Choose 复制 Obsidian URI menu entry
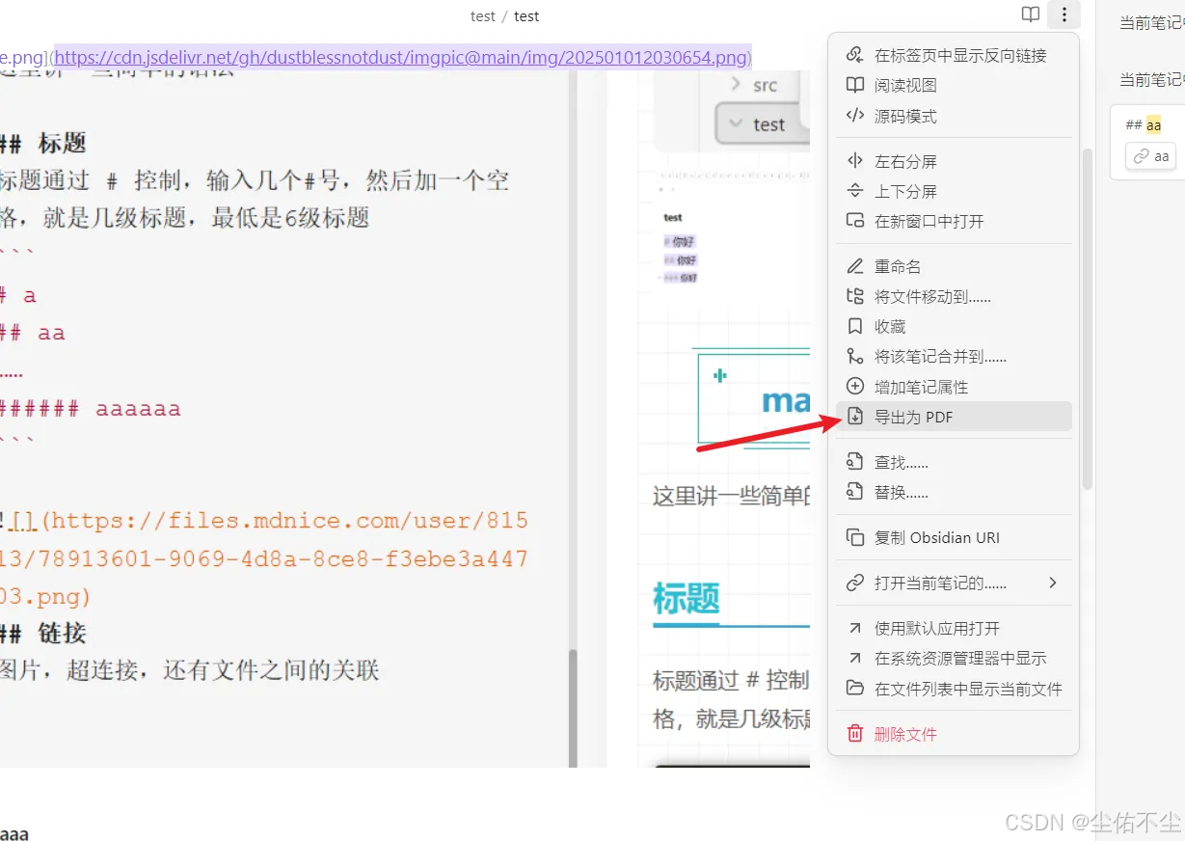Image resolution: width=1185 pixels, height=841 pixels. [x=954, y=537]
